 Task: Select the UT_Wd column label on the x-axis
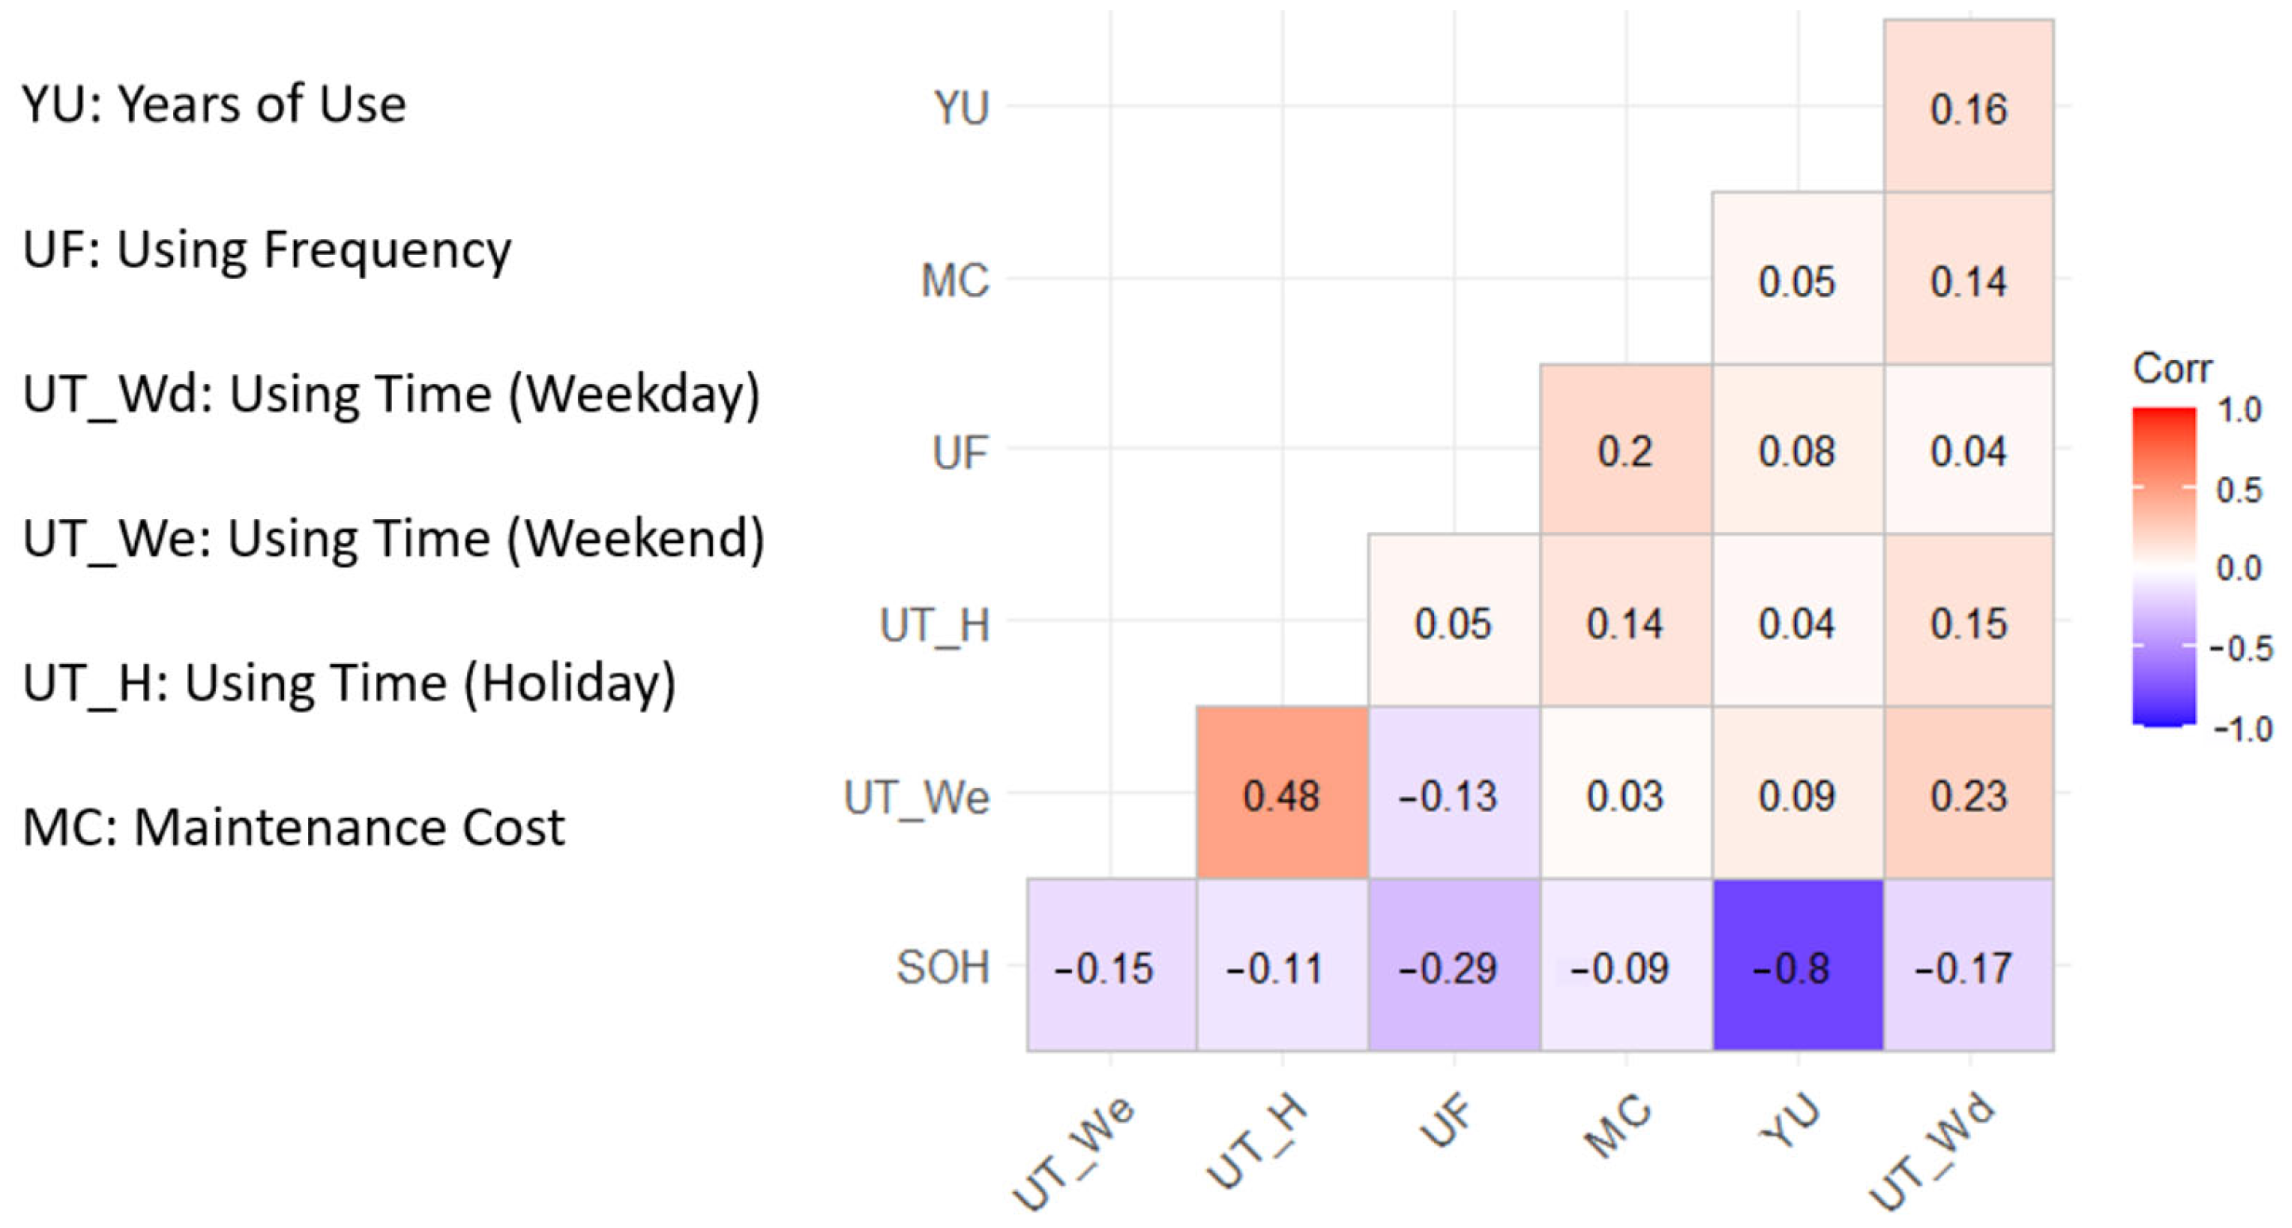(x=1934, y=1154)
